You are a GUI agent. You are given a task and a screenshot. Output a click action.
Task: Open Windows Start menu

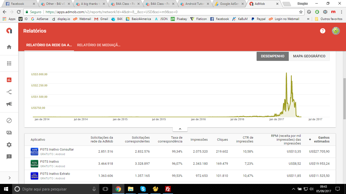(6, 189)
